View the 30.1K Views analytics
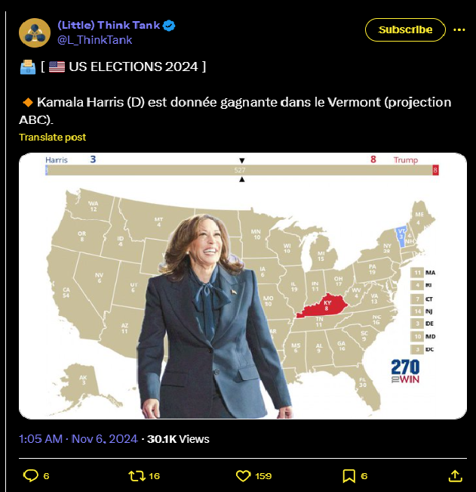The height and width of the screenshot is (492, 476). 179,438
